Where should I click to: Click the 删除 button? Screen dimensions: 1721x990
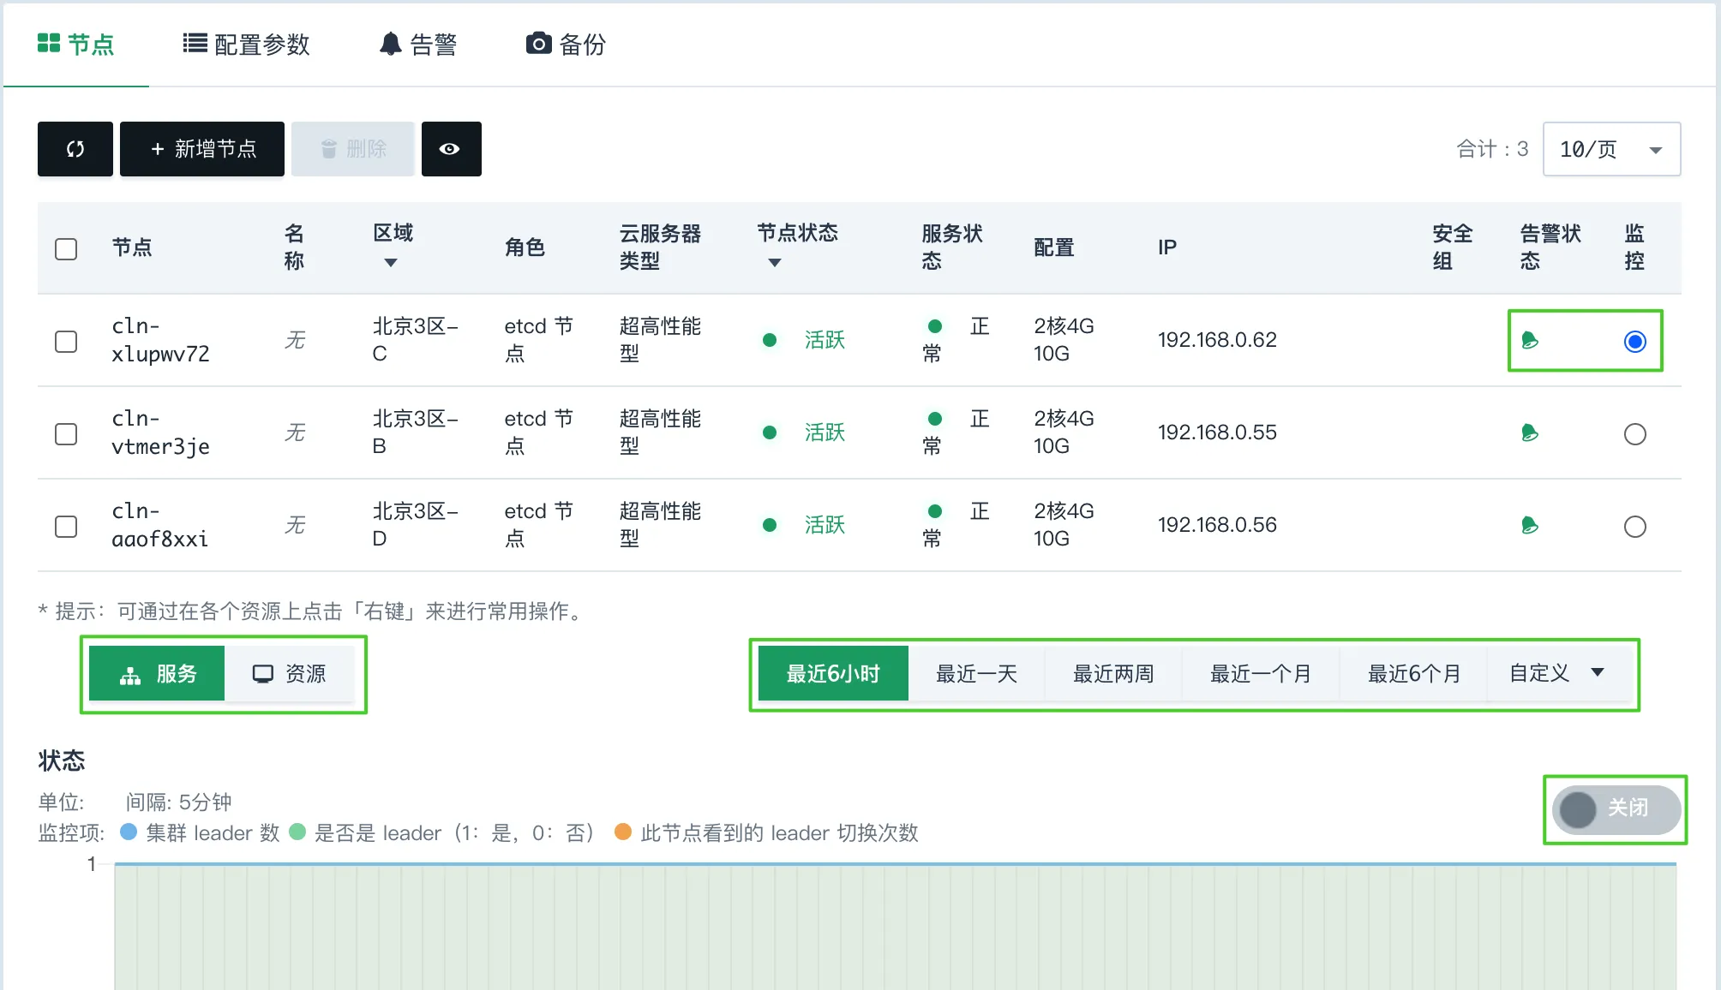353,149
